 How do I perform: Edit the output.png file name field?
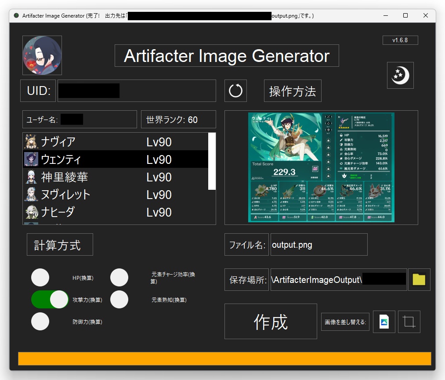[x=319, y=245]
